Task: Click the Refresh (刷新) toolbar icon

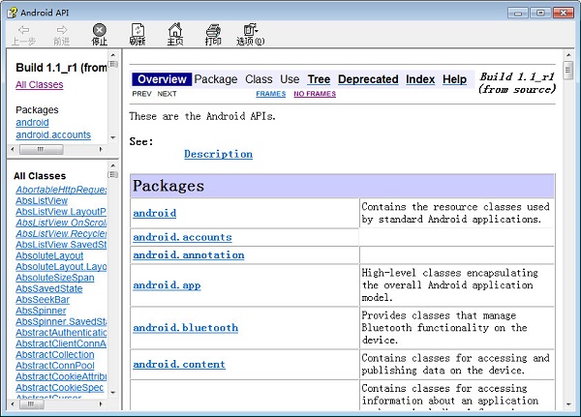Action: [x=138, y=30]
